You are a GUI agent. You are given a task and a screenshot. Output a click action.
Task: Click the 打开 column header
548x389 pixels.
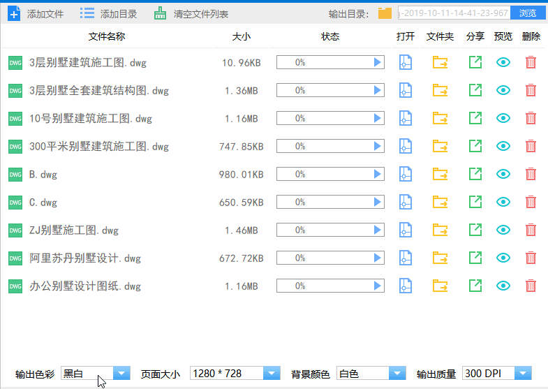point(406,36)
